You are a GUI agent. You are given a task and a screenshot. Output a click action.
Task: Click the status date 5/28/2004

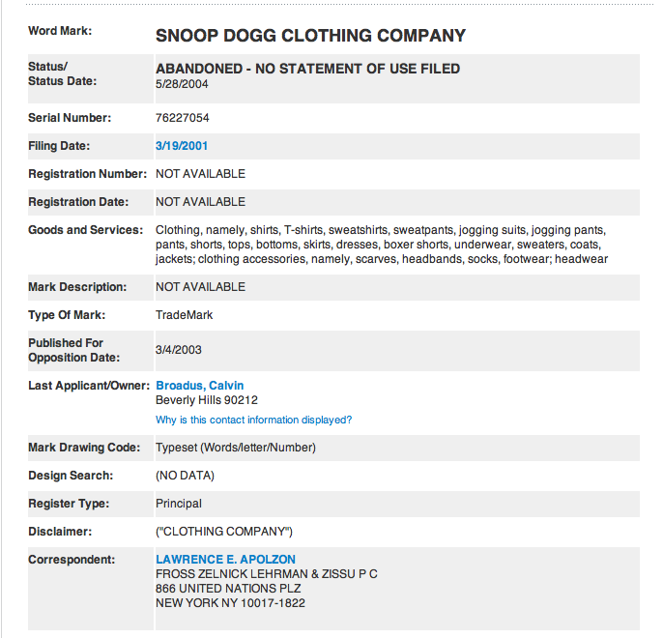182,84
